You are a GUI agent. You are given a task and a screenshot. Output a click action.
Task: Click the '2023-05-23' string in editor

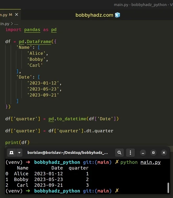tap(43, 89)
